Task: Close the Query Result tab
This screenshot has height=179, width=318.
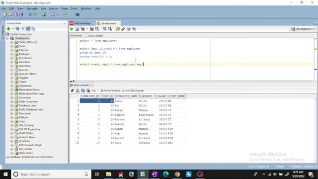Action: (x=91, y=85)
